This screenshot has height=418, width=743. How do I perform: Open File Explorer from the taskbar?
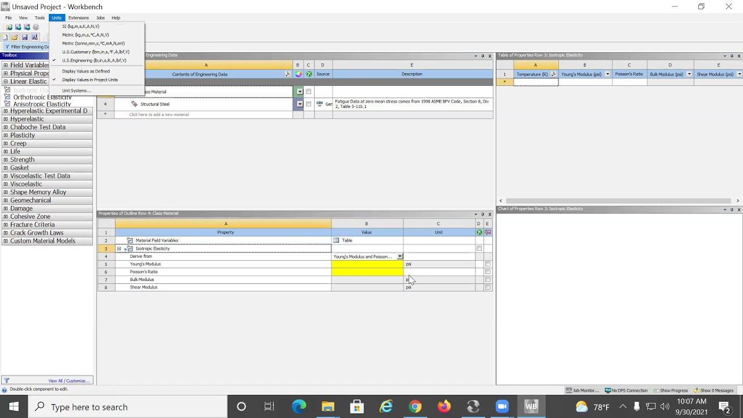tap(328, 407)
